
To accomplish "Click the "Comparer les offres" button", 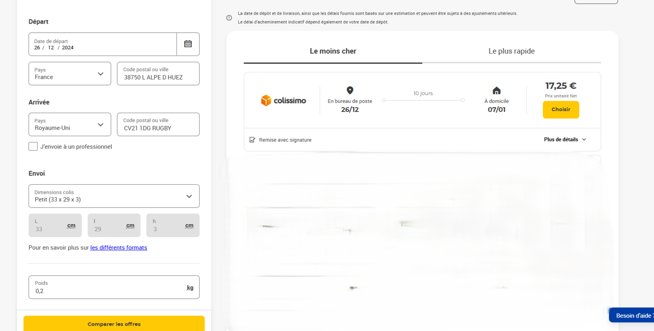I will tap(114, 324).
